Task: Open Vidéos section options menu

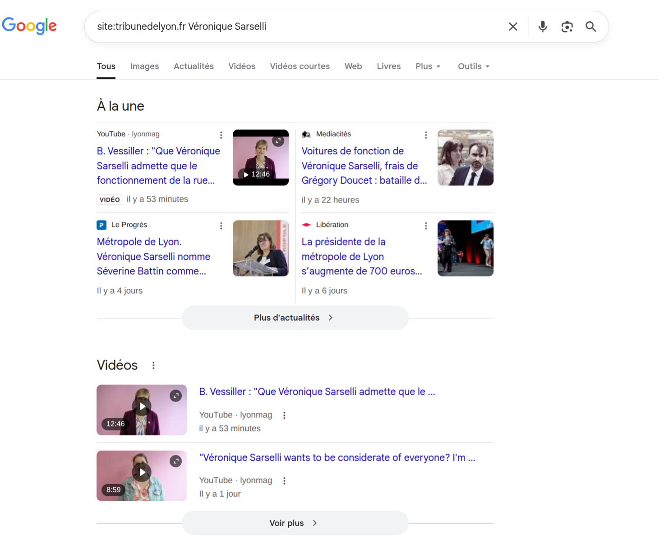Action: [153, 365]
